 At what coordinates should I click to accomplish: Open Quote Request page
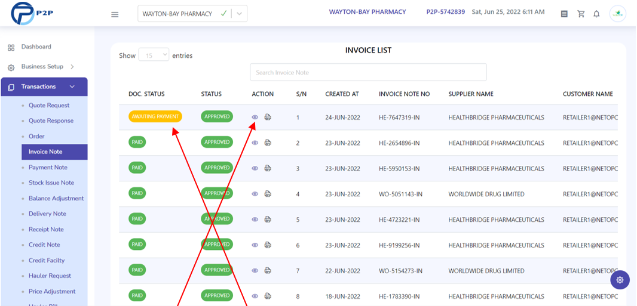click(49, 106)
